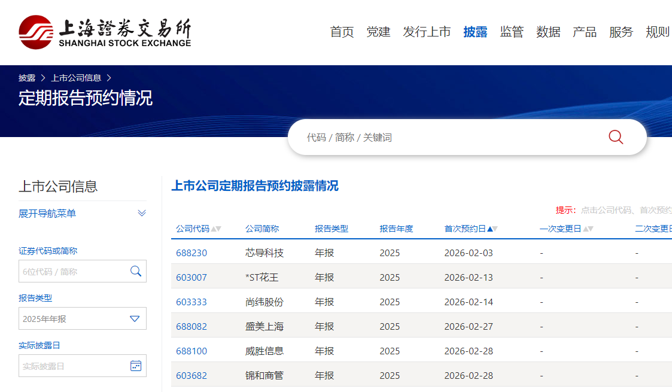Select the 数据 navigation menu
Image resolution: width=672 pixels, height=392 pixels.
coord(548,32)
